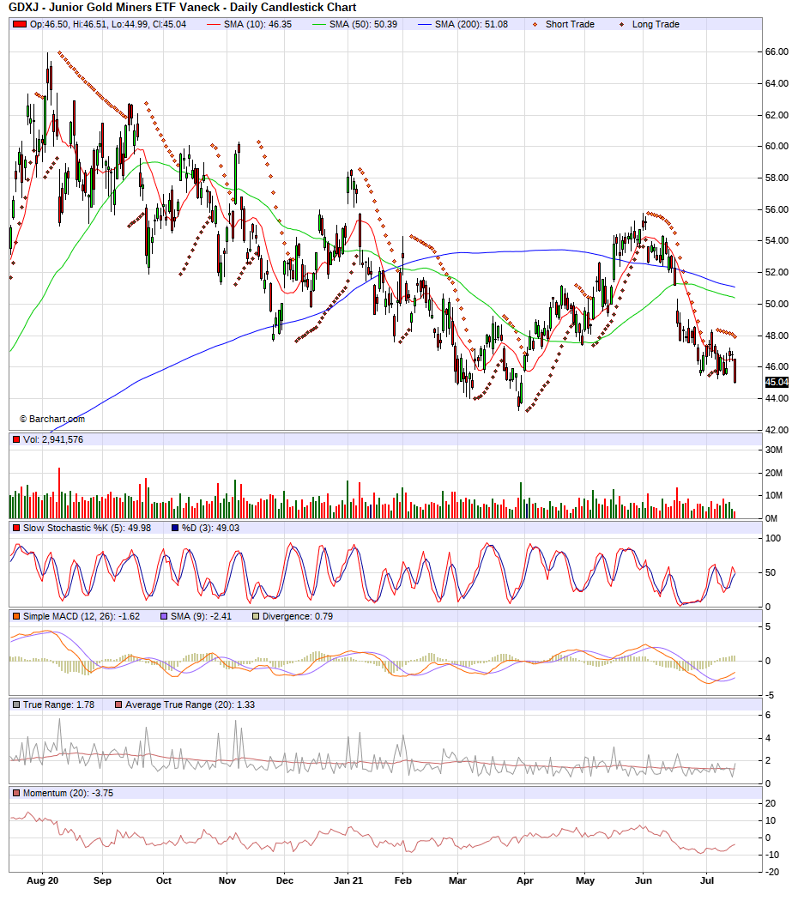The height and width of the screenshot is (907, 798).
Task: Click the Divergence: 0.79 label
Action: (298, 617)
